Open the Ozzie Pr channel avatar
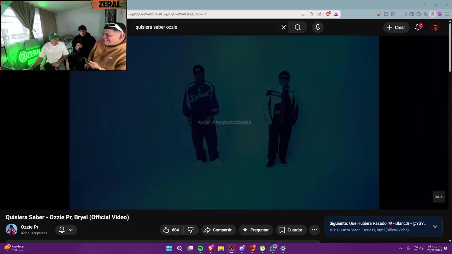The image size is (452, 254). tap(11, 230)
